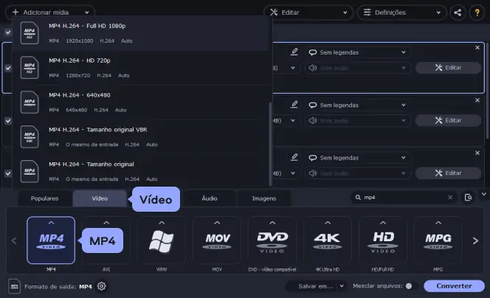Image resolution: width=490 pixels, height=298 pixels.
Task: Select the 4K Ultra HD format icon
Action: (x=328, y=240)
